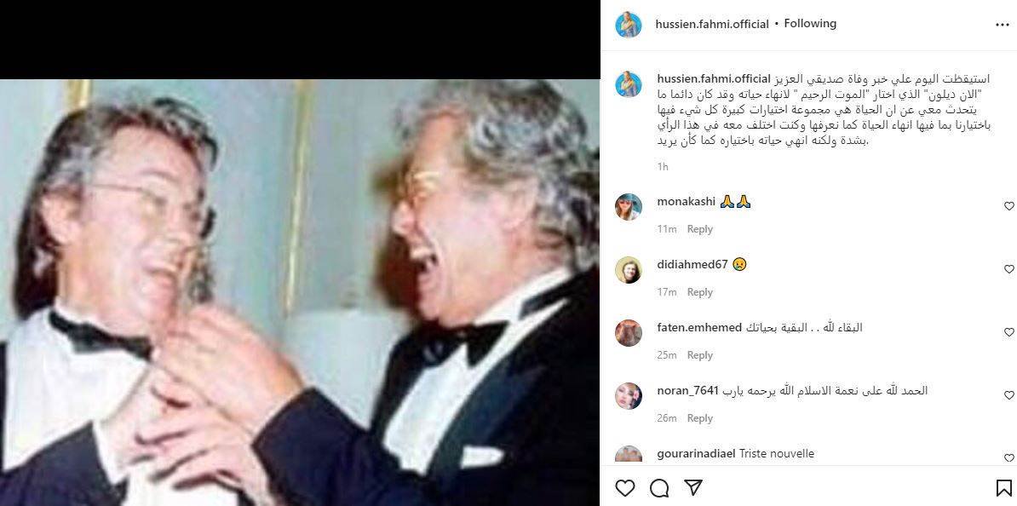The width and height of the screenshot is (1017, 506).
Task: Like didiahmed67's comment heart
Action: click(1008, 269)
